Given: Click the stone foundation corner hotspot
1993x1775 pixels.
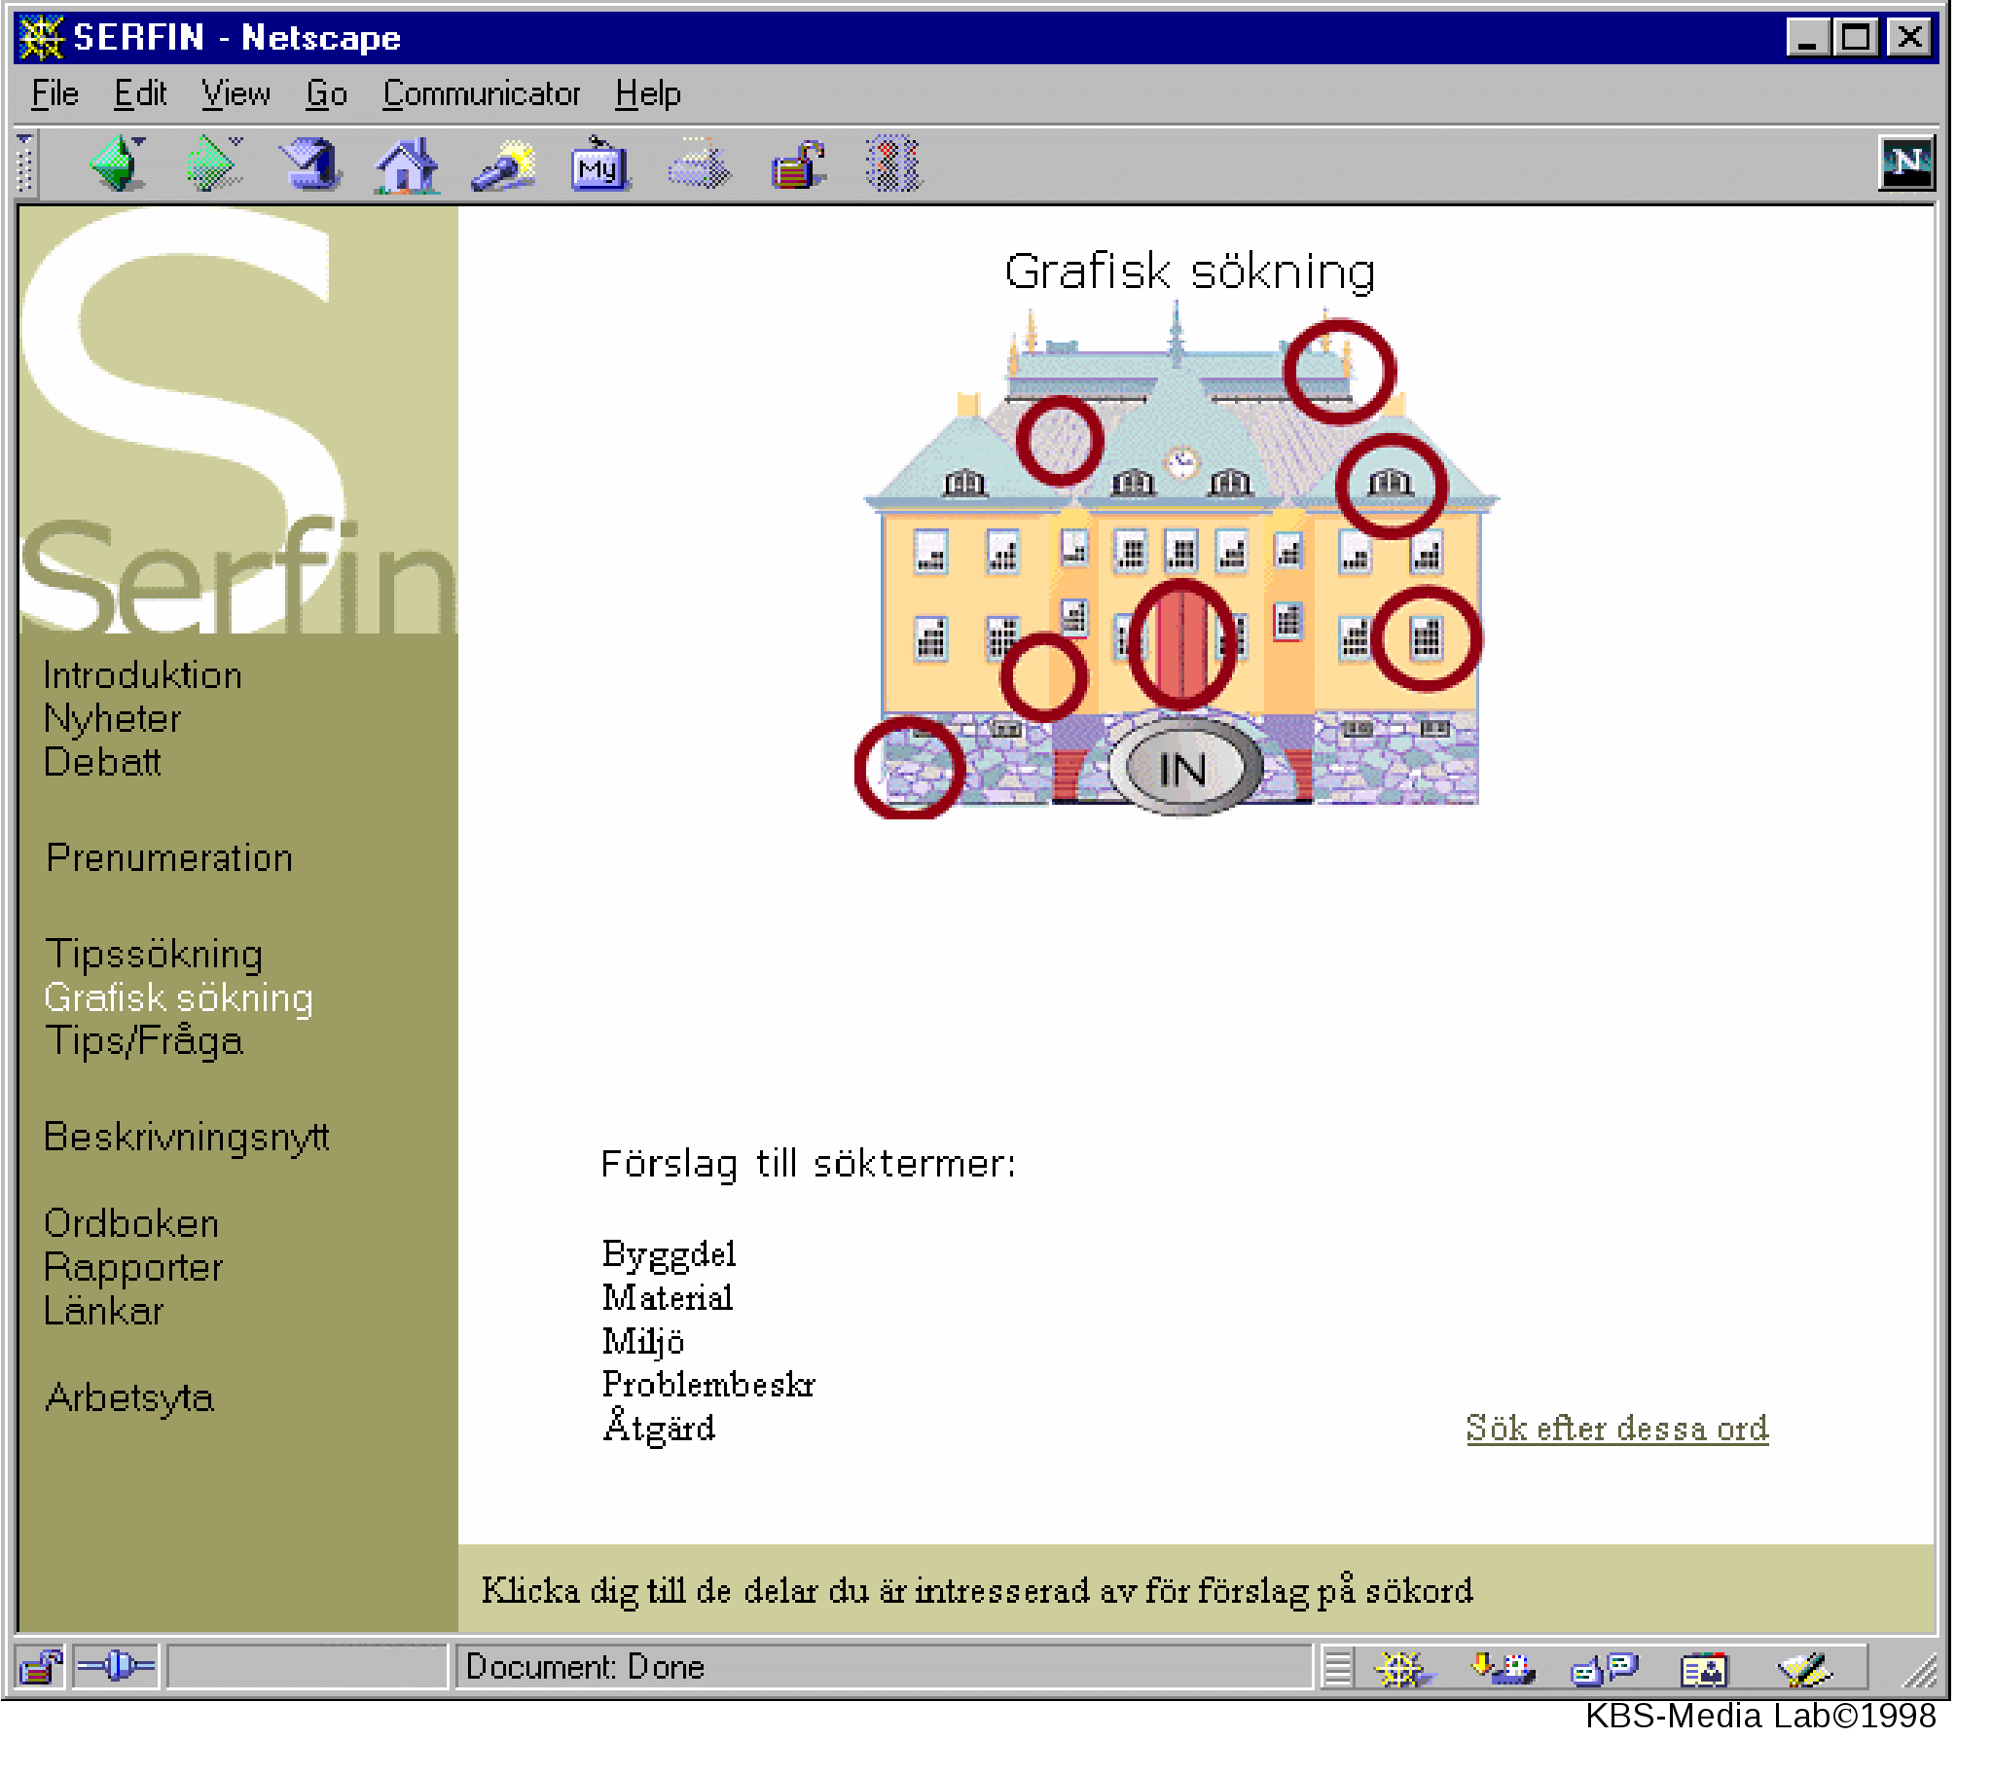Looking at the screenshot, I should coord(911,770).
